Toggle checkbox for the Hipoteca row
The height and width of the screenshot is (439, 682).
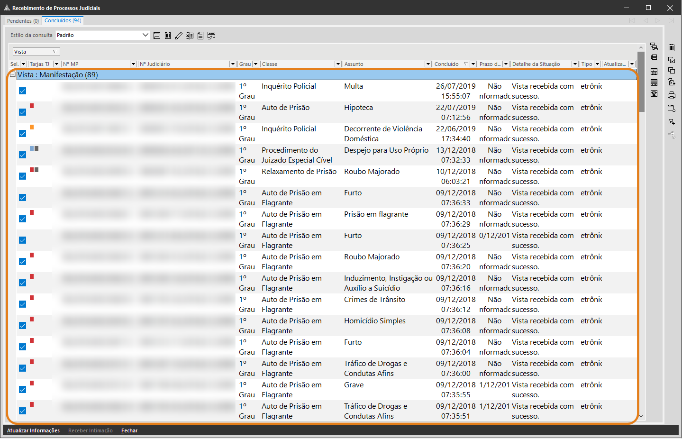pos(22,112)
